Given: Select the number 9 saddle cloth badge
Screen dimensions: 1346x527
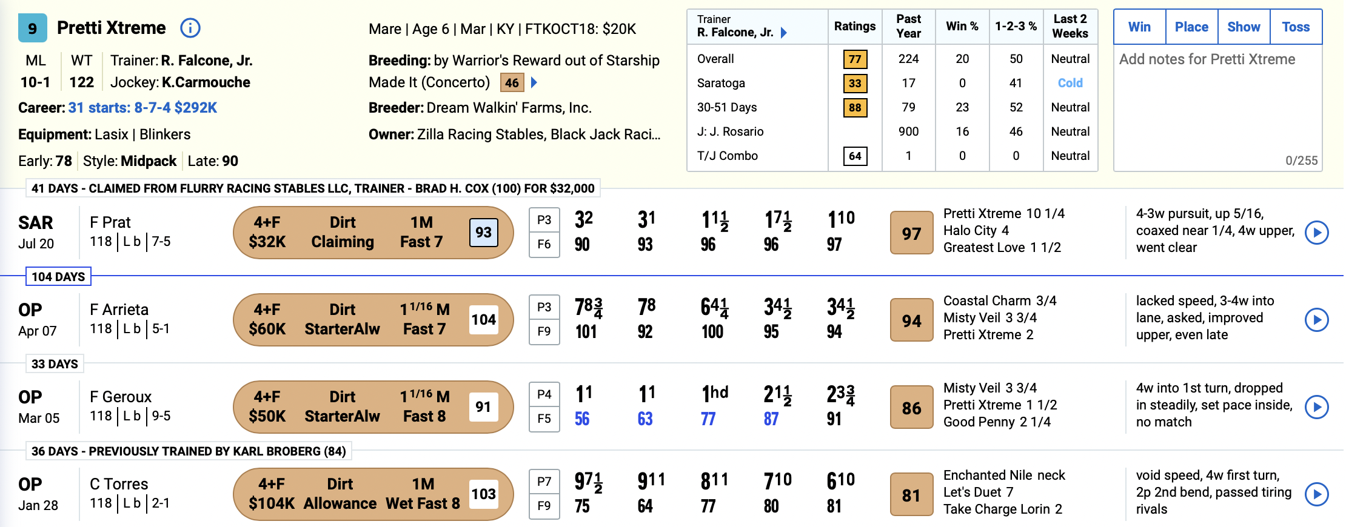Looking at the screenshot, I should pos(33,28).
